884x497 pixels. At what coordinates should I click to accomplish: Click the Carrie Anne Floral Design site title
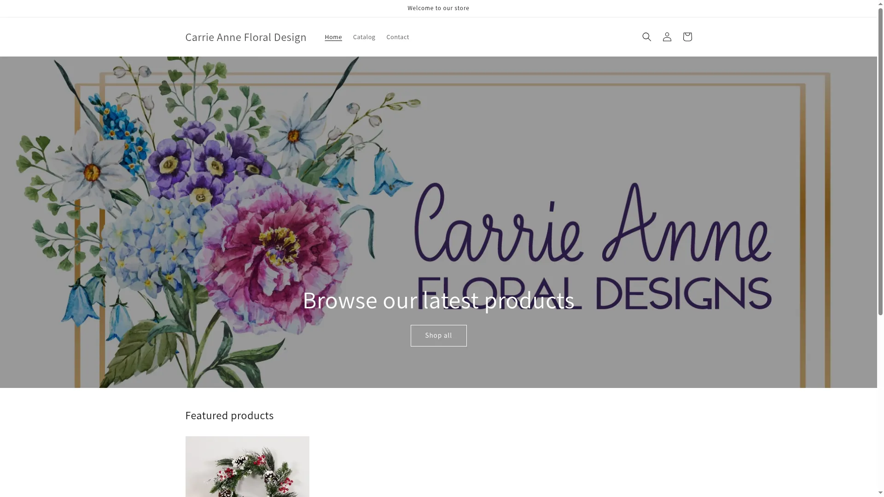point(245,37)
